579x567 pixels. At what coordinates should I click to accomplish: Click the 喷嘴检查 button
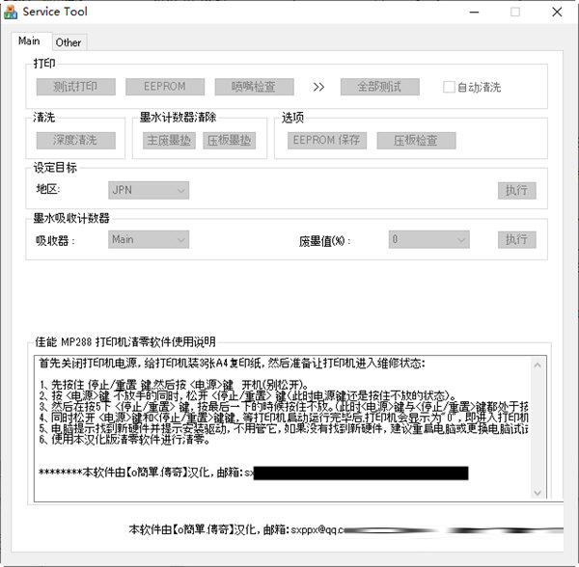point(254,87)
